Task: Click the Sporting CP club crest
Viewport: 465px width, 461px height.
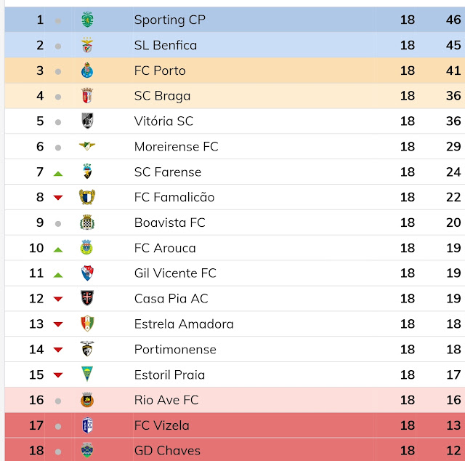Action: coord(87,20)
